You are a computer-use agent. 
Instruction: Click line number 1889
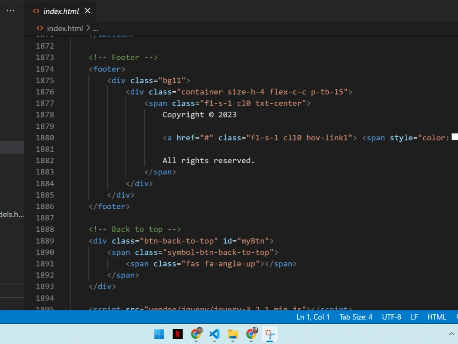45,241
